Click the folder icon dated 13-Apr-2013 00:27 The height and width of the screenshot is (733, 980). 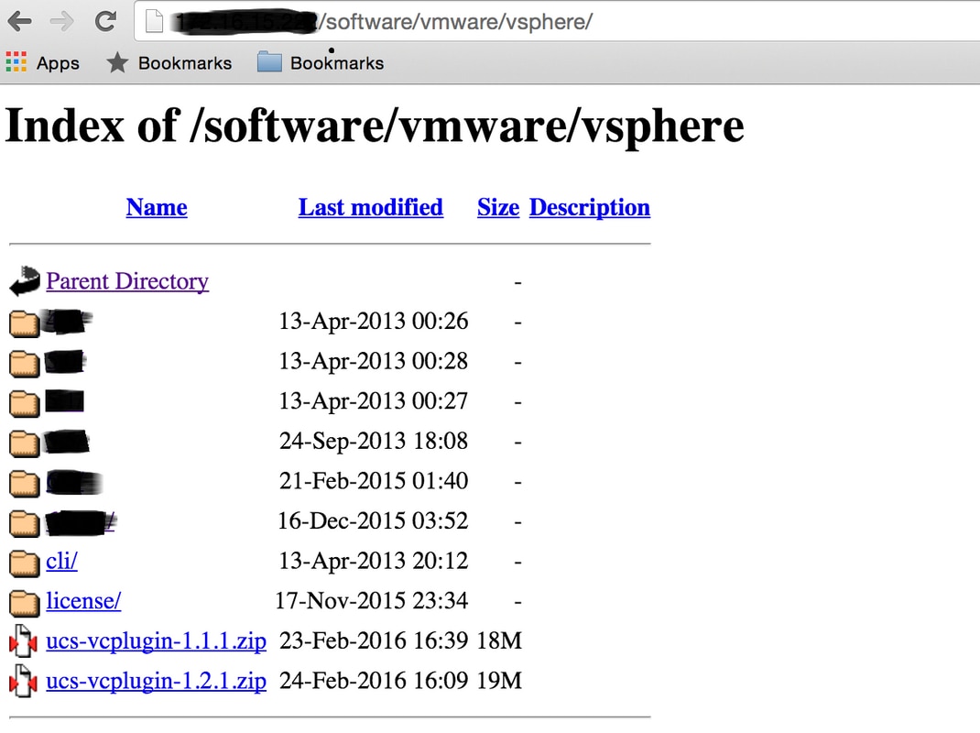25,403
